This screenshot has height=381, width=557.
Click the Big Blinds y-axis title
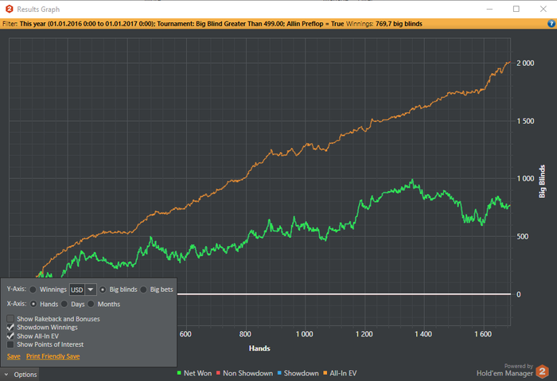[x=542, y=181]
